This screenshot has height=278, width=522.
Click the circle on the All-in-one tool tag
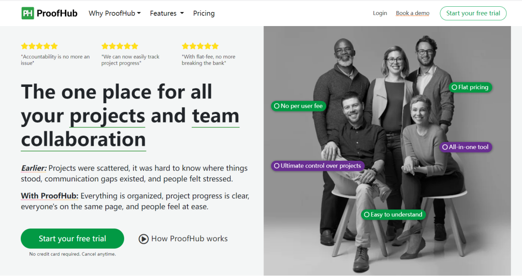point(445,147)
